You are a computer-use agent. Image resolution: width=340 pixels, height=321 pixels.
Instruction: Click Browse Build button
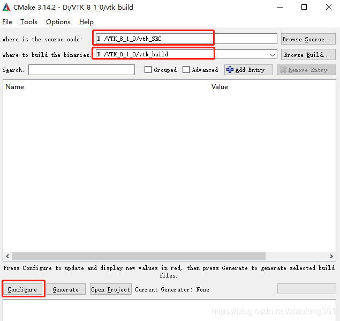pos(308,55)
